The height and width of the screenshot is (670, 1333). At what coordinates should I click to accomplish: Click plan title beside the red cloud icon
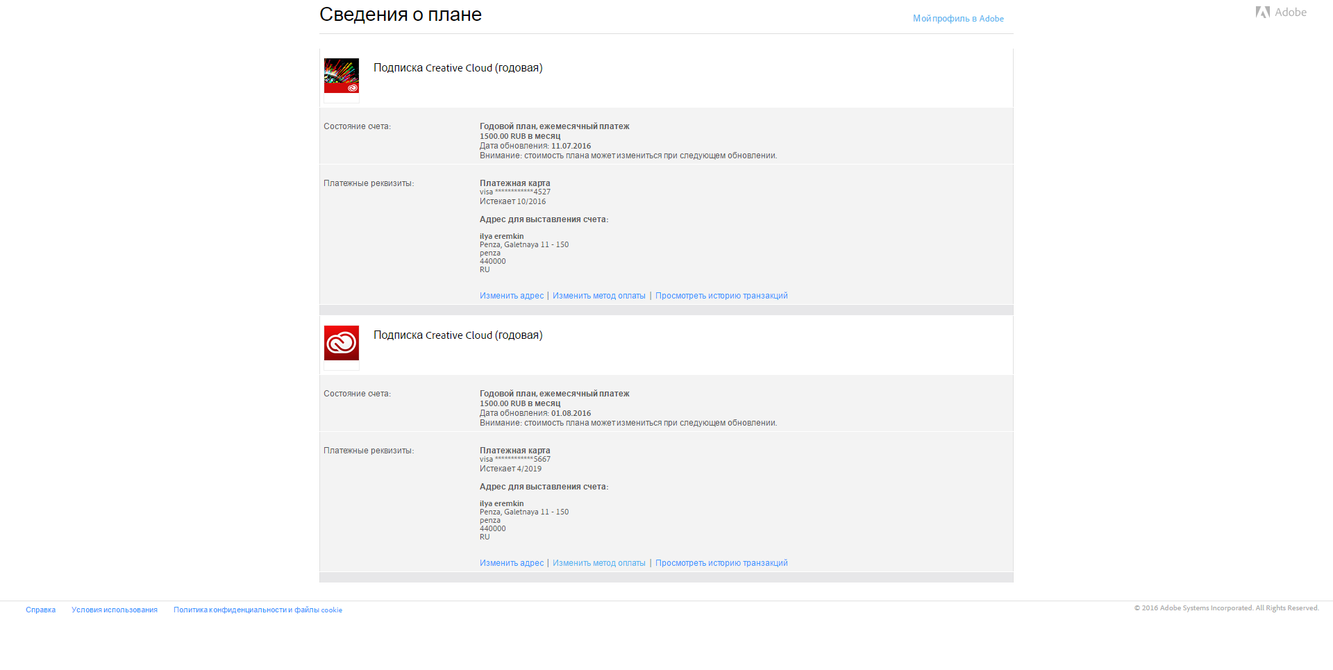coord(458,335)
